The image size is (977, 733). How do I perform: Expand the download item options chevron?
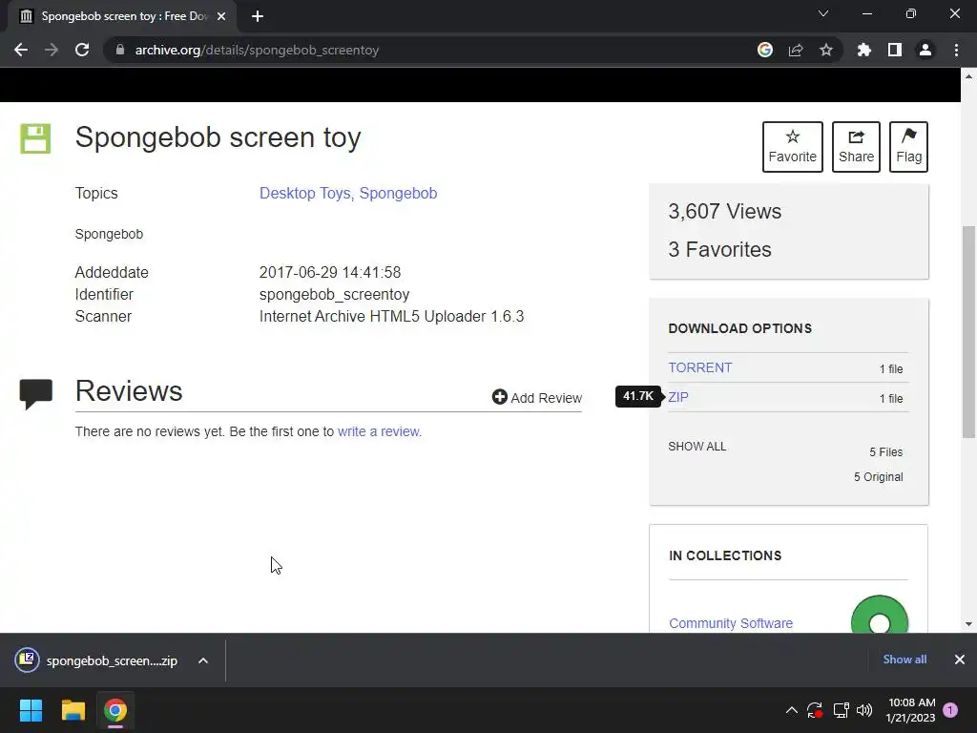[x=203, y=660]
